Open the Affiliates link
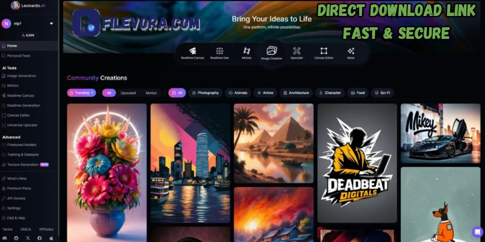This screenshot has height=242, width=485. pos(46,229)
